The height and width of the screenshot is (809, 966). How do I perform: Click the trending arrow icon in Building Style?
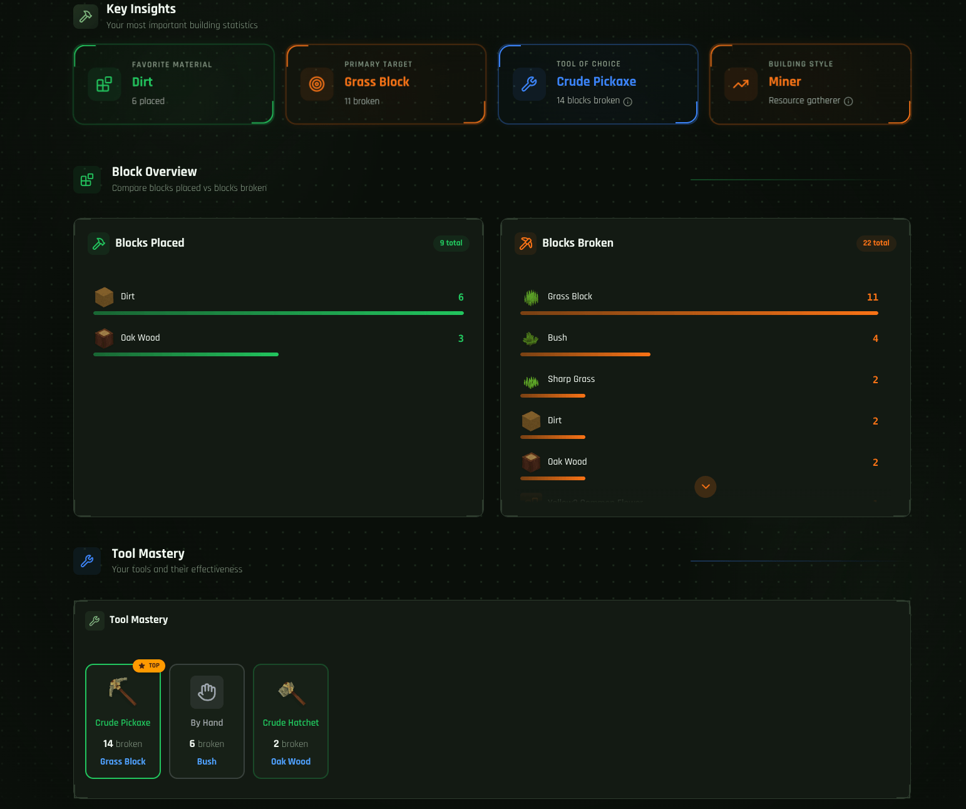pos(741,84)
